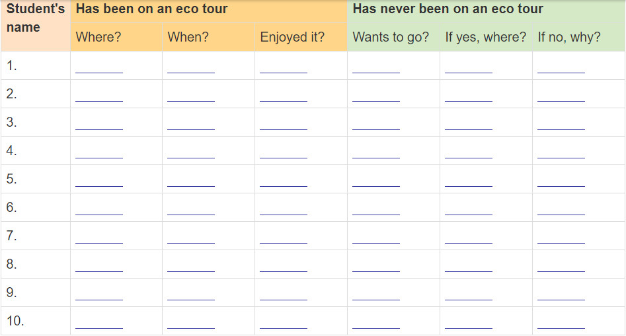This screenshot has height=336, width=626.
Task: Select the When? blank in row 2
Action: pos(191,97)
